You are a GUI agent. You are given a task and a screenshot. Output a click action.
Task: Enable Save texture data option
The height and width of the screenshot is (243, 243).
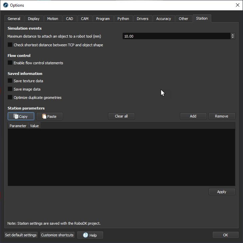pos(10,81)
